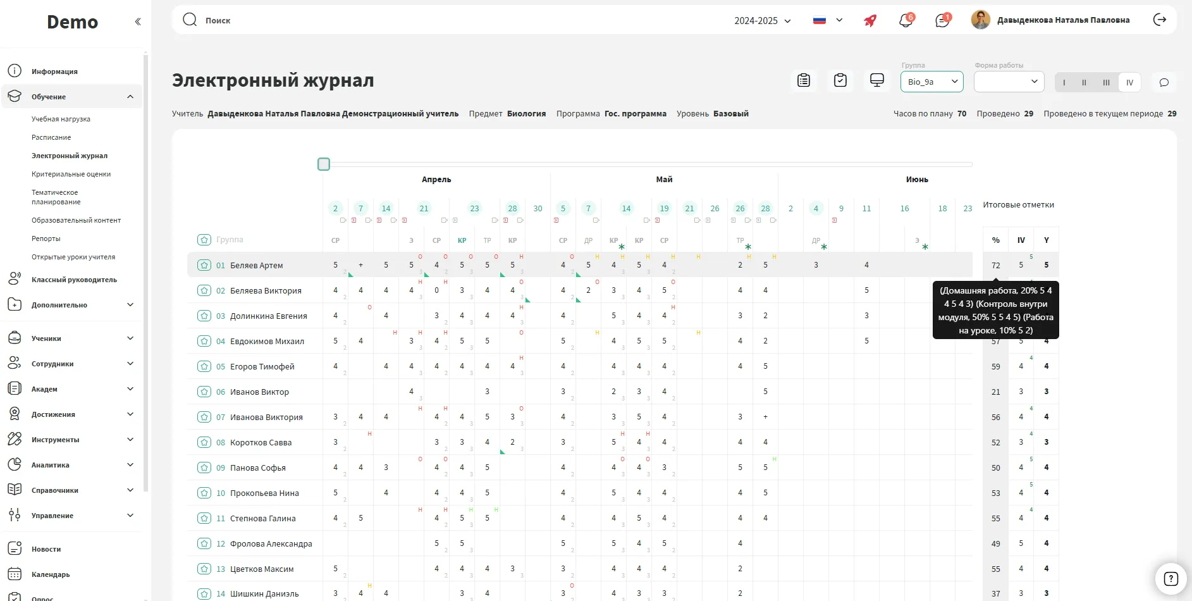The image size is (1192, 601).
Task: Click the clipboard checkmark icon
Action: 840,81
